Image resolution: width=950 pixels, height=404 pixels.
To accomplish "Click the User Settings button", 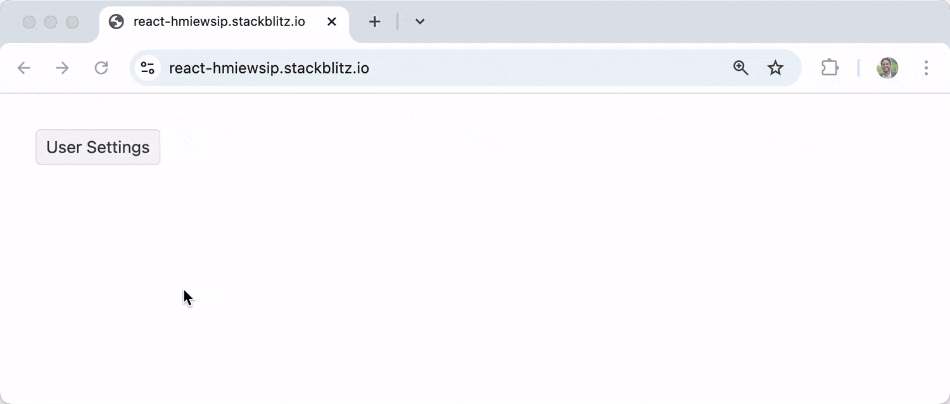I will 98,147.
